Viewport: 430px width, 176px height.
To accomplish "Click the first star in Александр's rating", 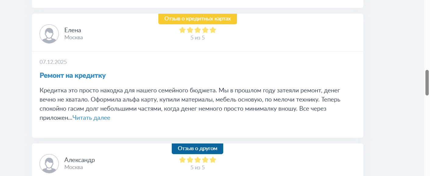I will click(182, 160).
